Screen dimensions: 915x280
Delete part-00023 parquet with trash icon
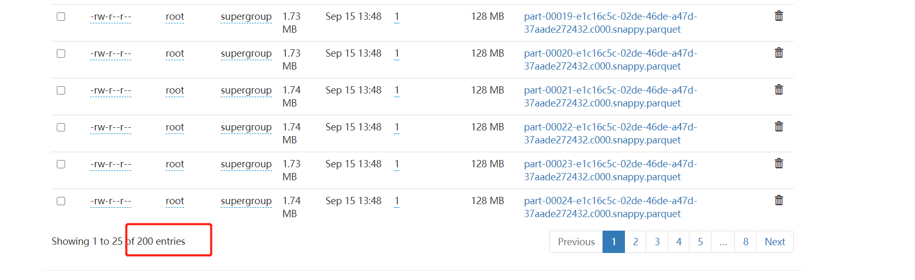tap(779, 164)
